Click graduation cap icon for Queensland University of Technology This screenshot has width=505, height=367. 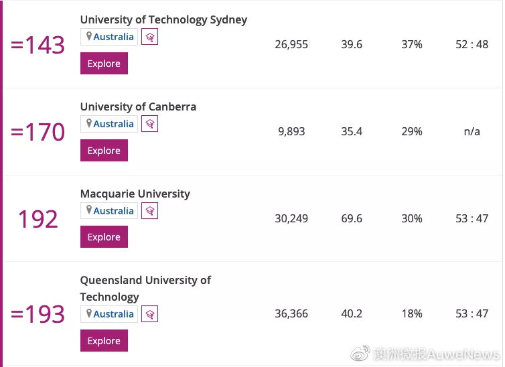[150, 314]
